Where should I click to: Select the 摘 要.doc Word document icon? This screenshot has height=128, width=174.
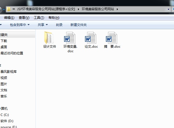click(x=112, y=38)
